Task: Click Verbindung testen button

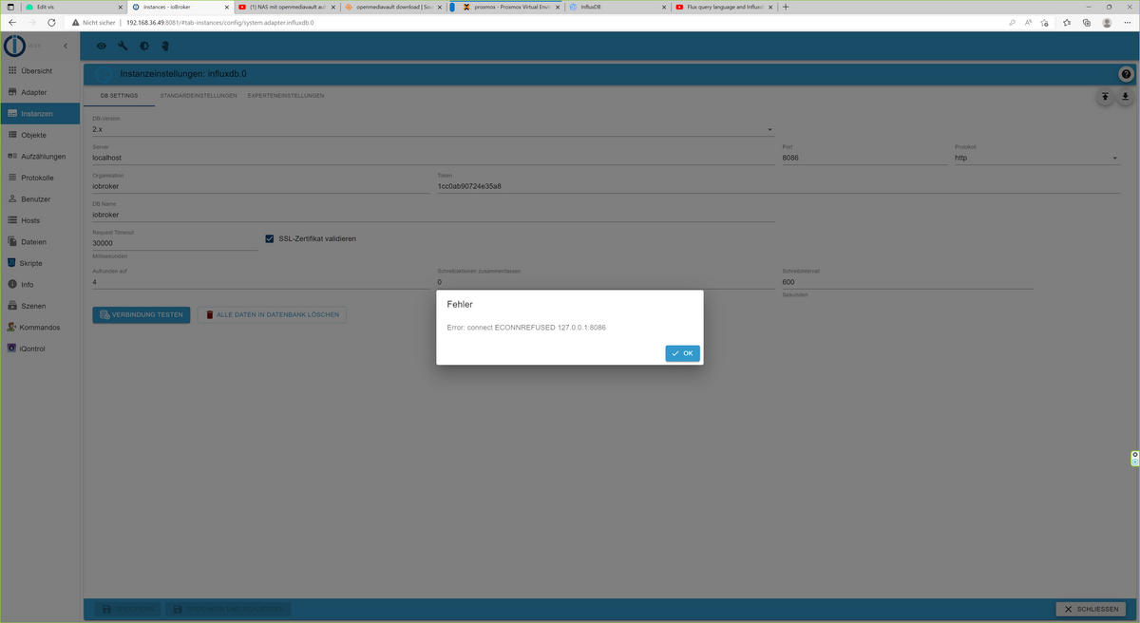Action: 142,314
